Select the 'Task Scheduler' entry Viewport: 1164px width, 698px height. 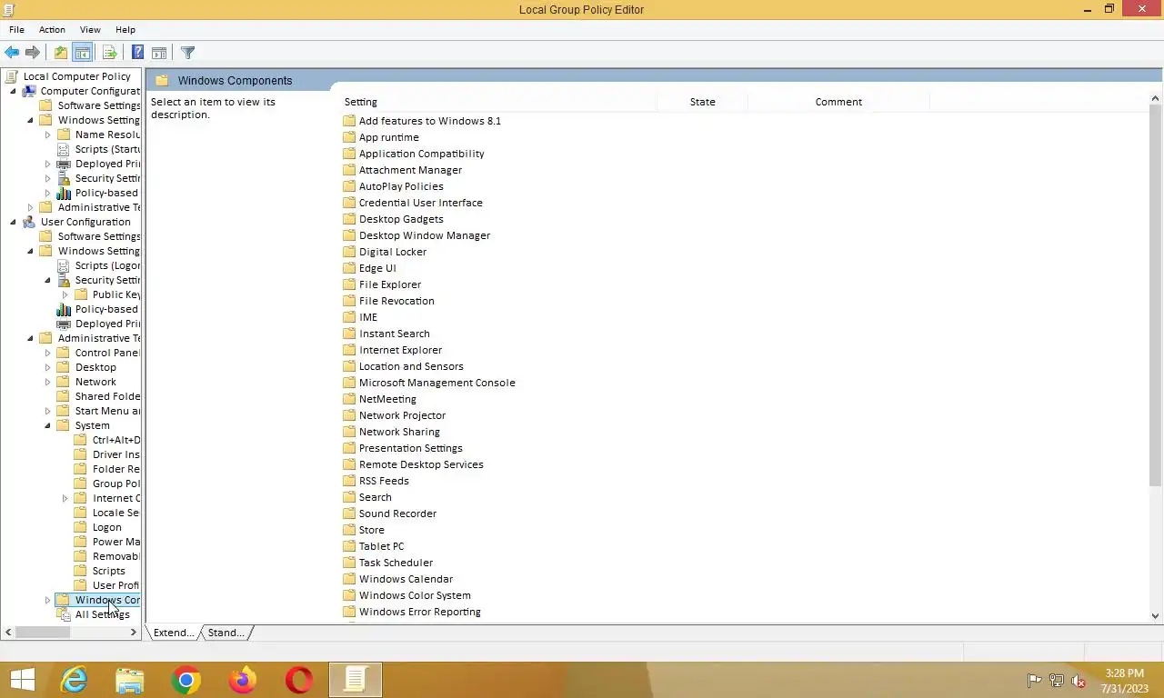(396, 563)
